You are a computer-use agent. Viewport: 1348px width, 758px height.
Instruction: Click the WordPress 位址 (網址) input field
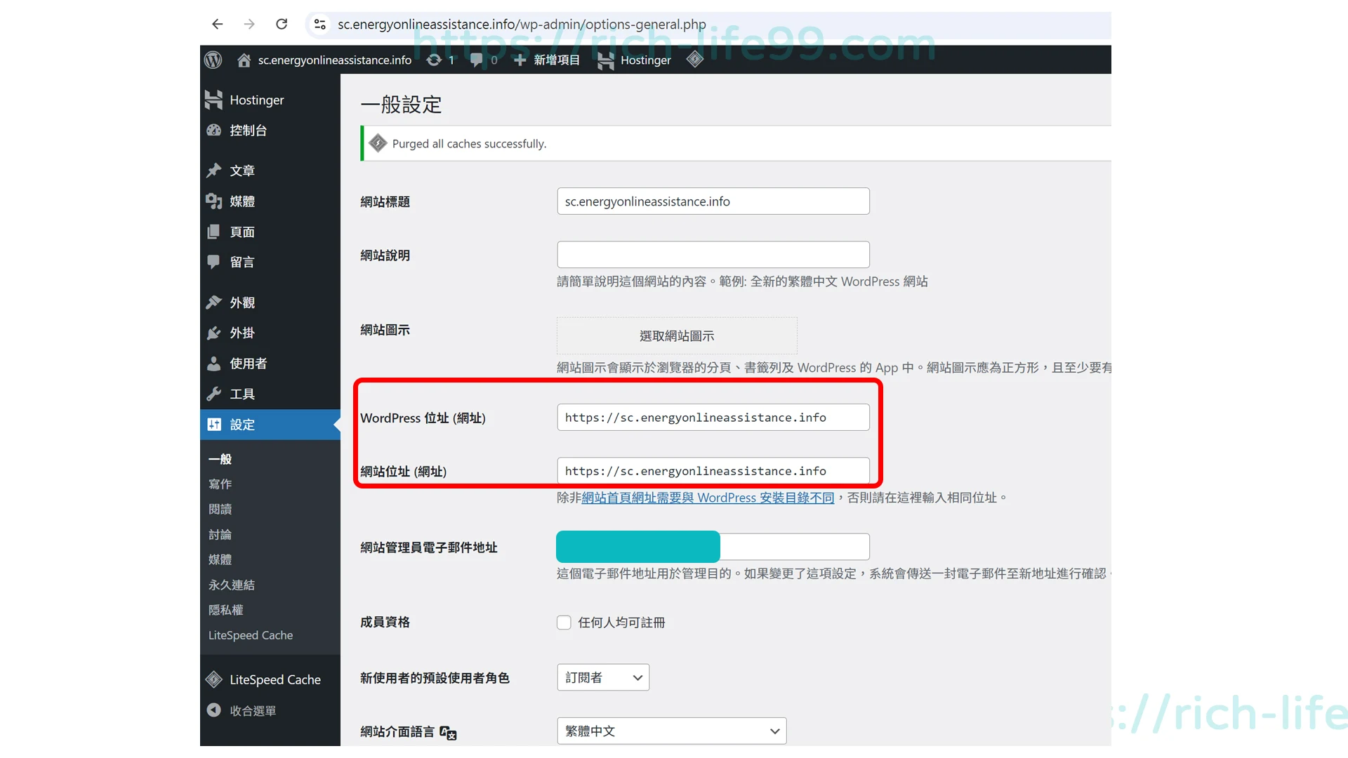[x=713, y=418]
